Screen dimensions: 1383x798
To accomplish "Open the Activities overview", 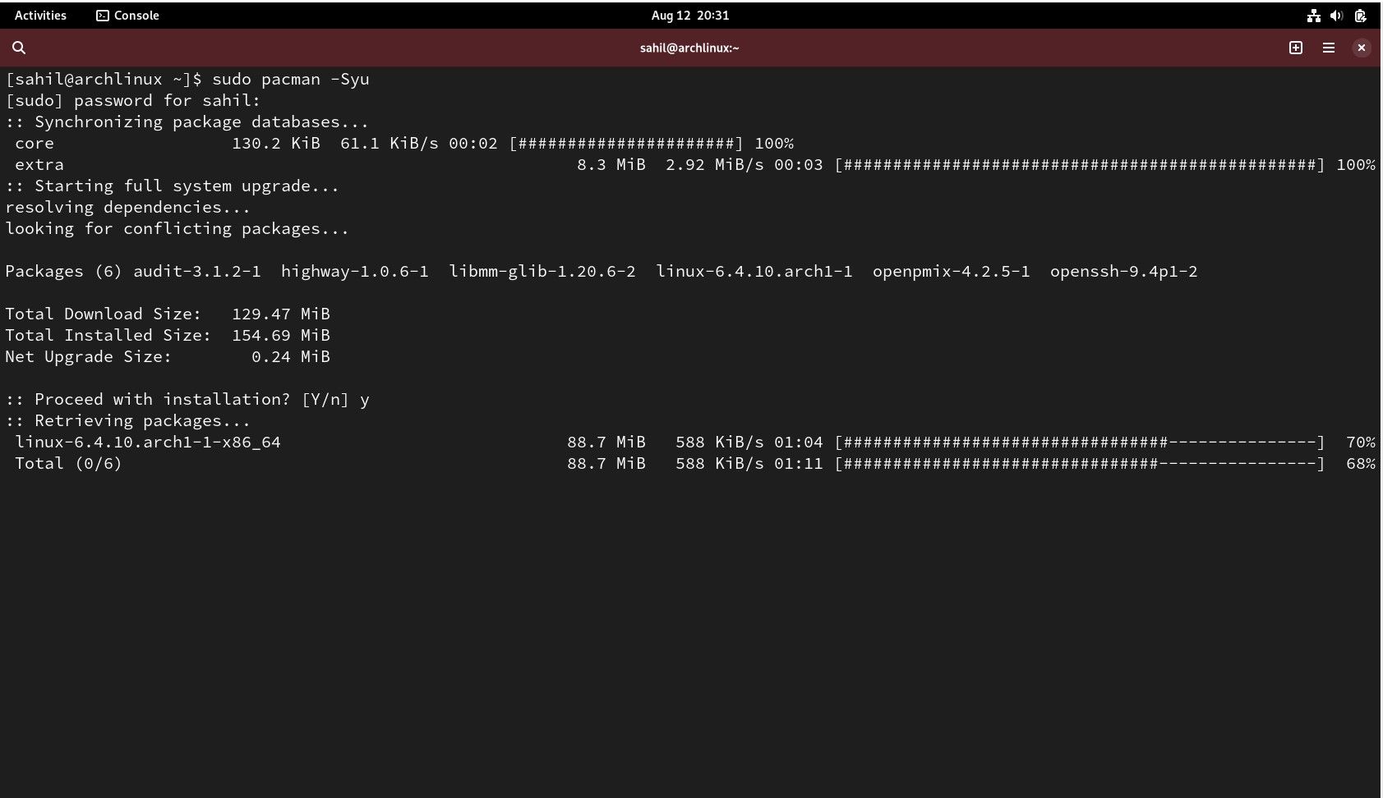I will (39, 15).
